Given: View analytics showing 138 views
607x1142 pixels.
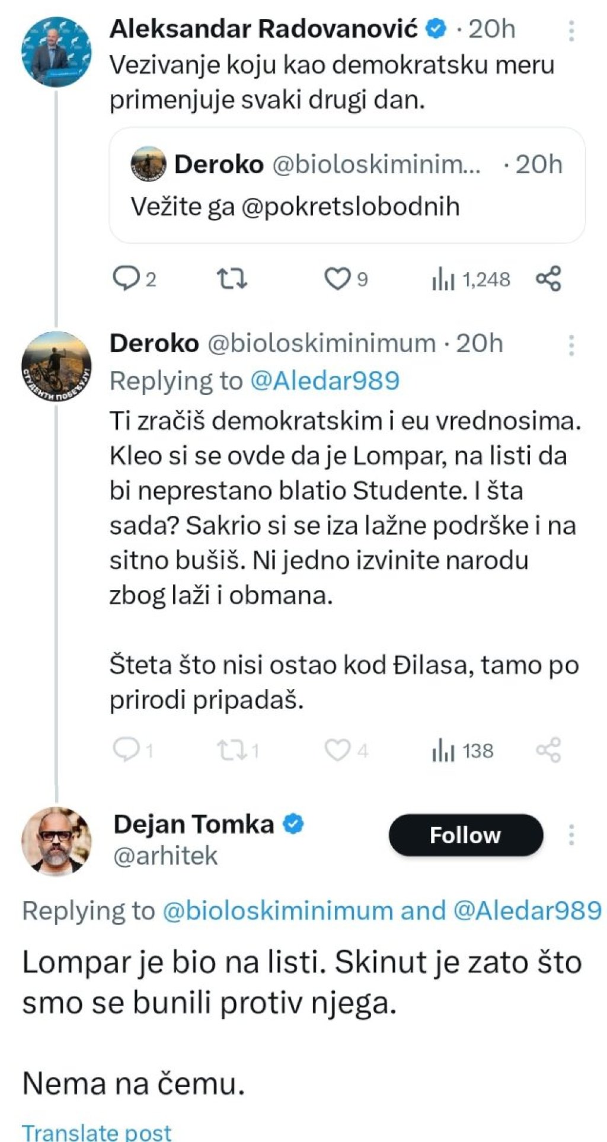Looking at the screenshot, I should click(x=462, y=751).
